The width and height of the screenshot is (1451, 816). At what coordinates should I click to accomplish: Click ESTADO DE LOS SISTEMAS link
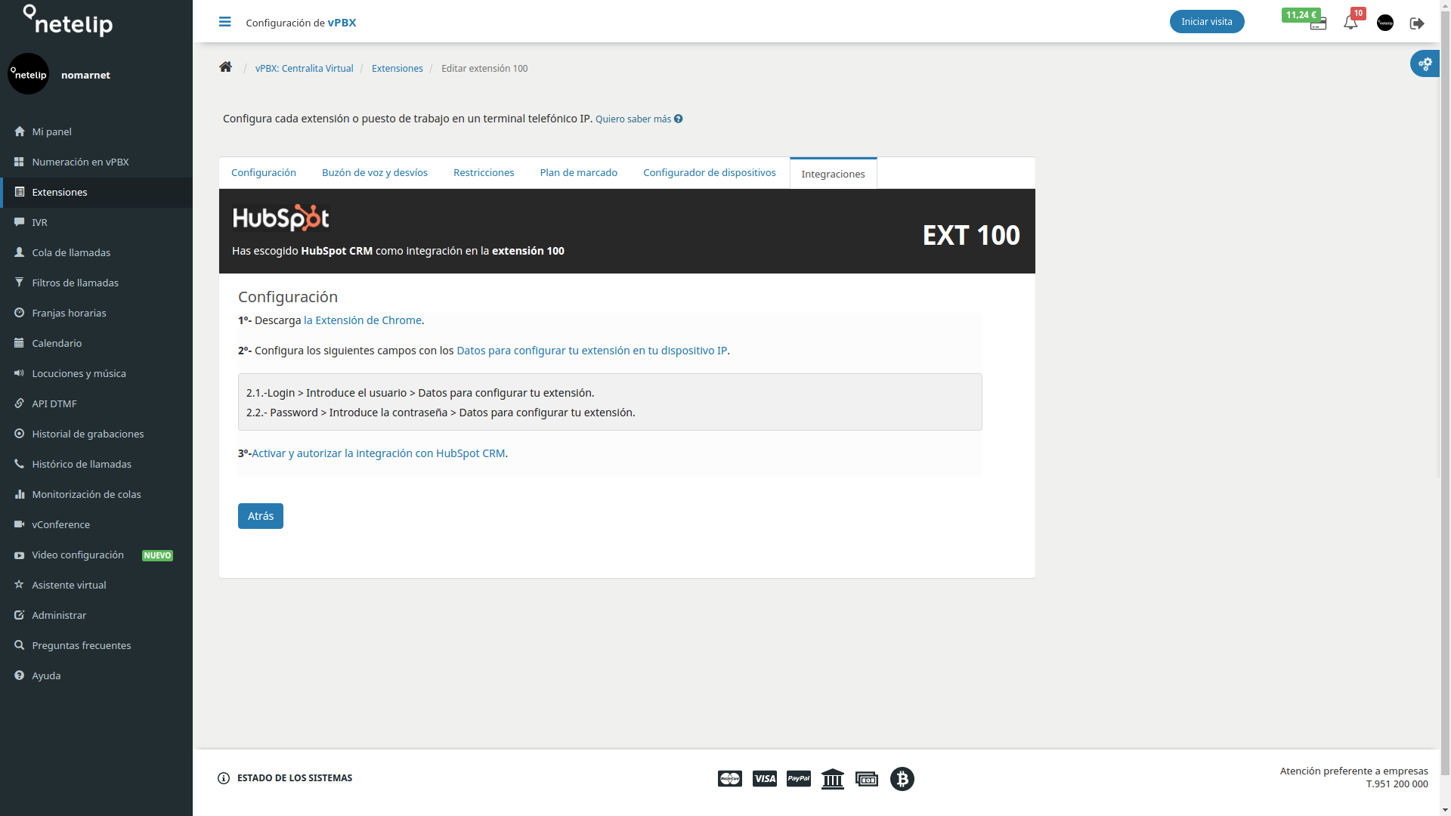[295, 778]
